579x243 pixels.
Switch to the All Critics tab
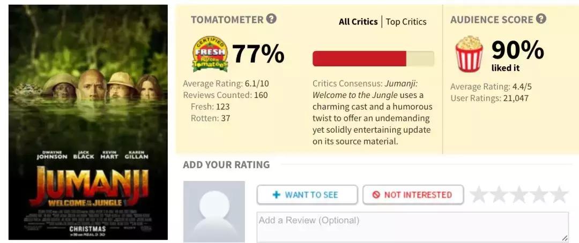[x=358, y=22]
